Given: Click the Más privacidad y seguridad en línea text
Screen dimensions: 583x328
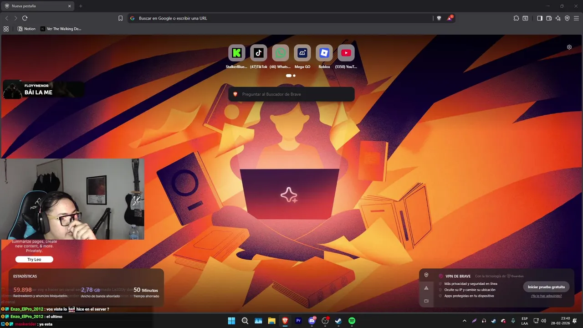Looking at the screenshot, I should coord(471,284).
